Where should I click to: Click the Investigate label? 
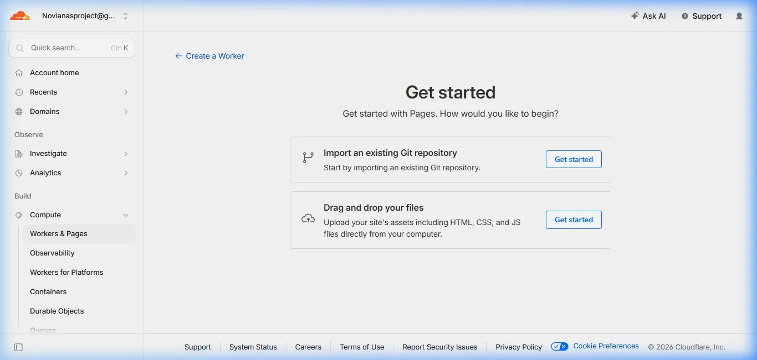point(48,154)
